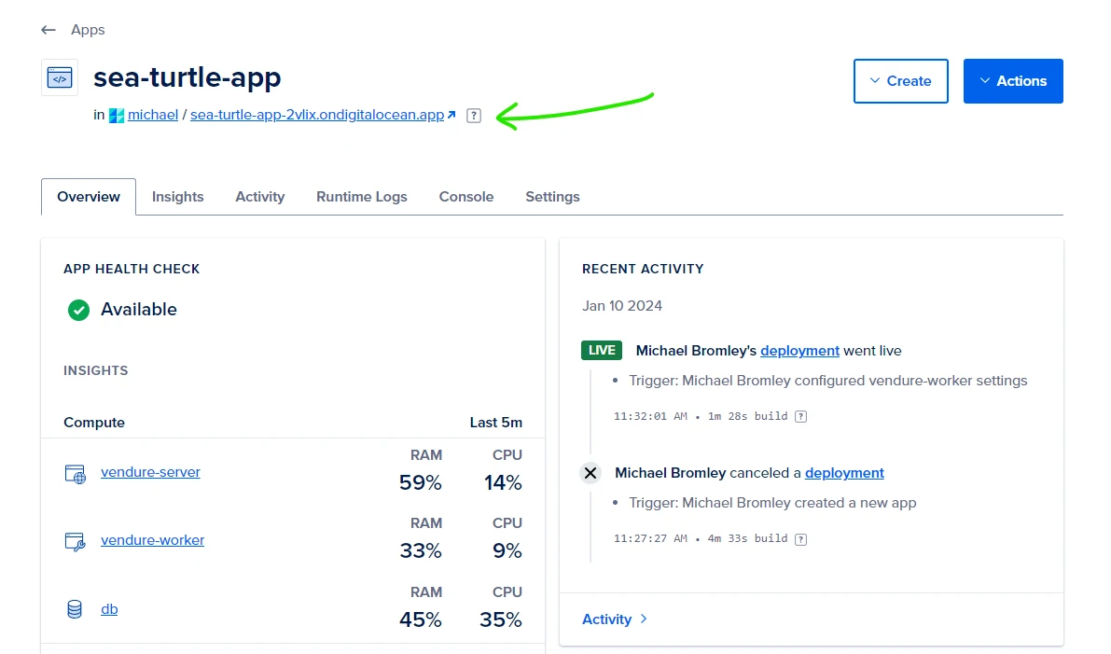Switch to the Runtime Logs tab
The height and width of the screenshot is (654, 1111).
point(362,197)
